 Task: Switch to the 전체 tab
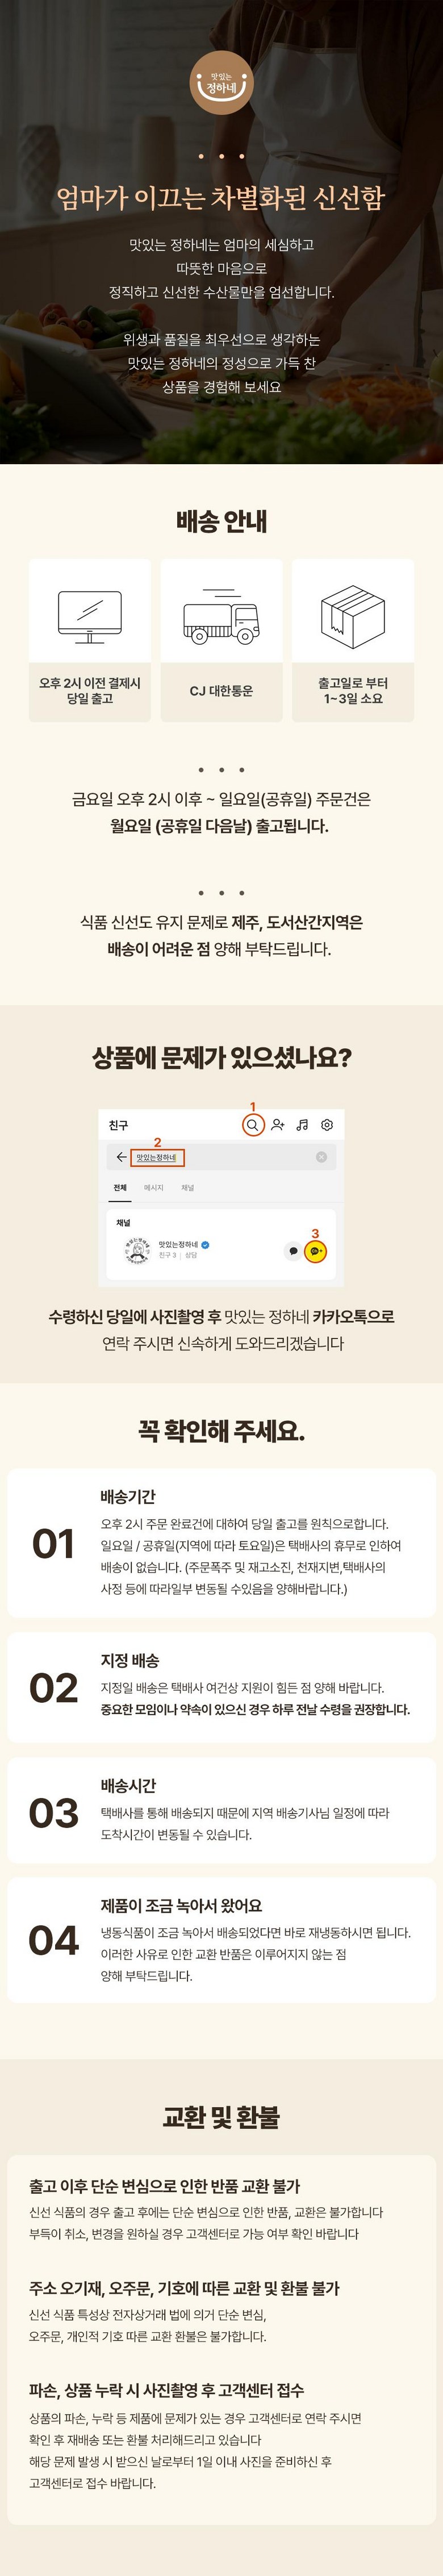pos(120,1188)
